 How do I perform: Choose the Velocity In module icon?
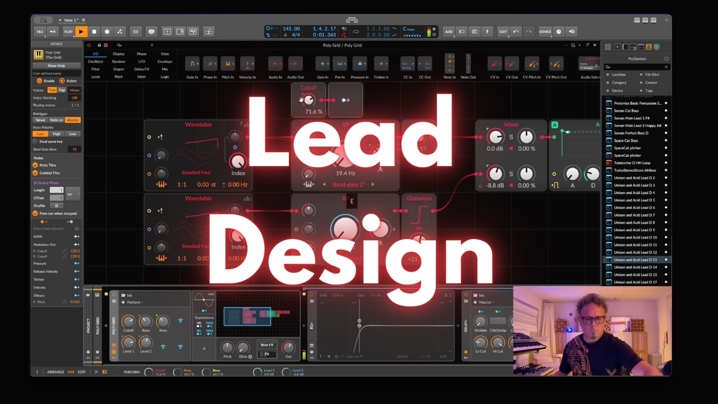pyautogui.click(x=247, y=63)
